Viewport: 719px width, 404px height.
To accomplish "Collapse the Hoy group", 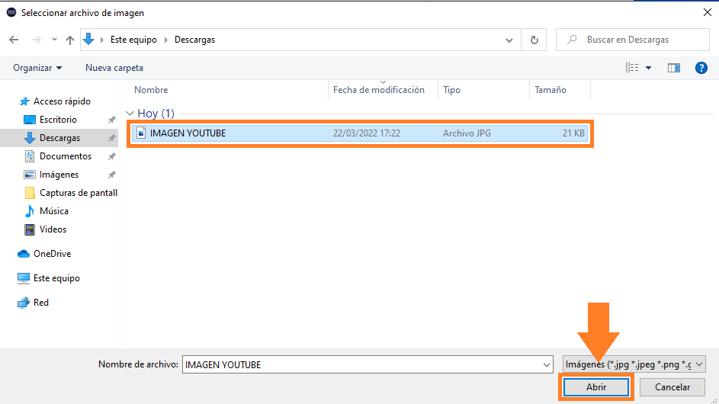I will (130, 114).
